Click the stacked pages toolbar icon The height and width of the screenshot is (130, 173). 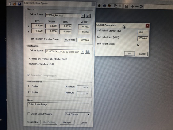click(x=115, y=6)
